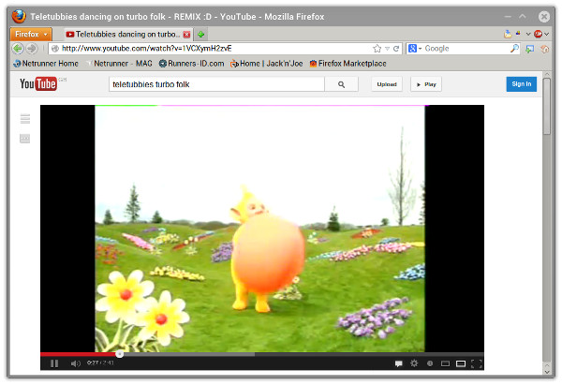Switch to small player size
The height and width of the screenshot is (385, 562).
click(445, 363)
